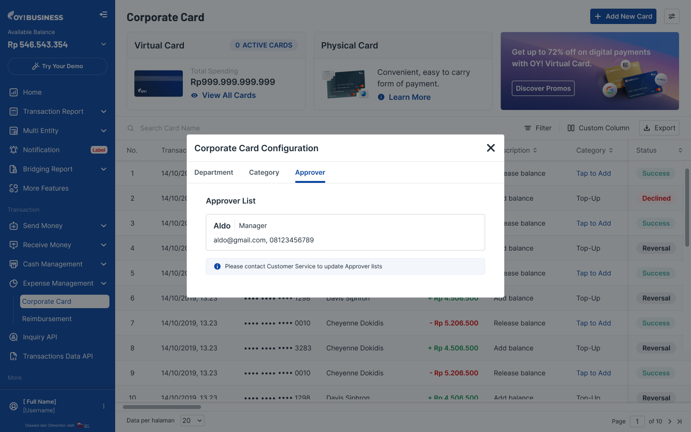Open Inquiry API from the sidebar
691x432 pixels.
point(40,337)
